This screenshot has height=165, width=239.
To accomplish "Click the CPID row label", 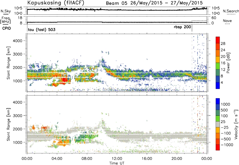I will click(7, 28).
